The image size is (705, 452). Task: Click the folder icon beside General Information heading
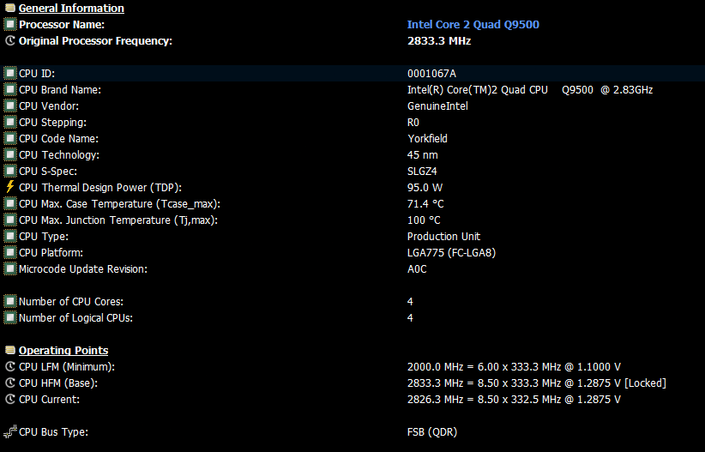tap(10, 8)
